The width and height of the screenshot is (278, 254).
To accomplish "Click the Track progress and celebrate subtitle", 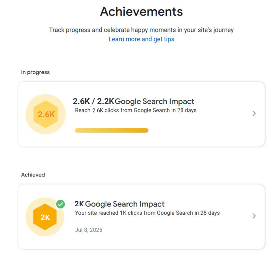I will pyautogui.click(x=141, y=30).
